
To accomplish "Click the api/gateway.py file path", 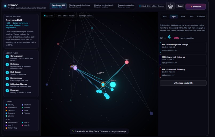I will point(169,63).
